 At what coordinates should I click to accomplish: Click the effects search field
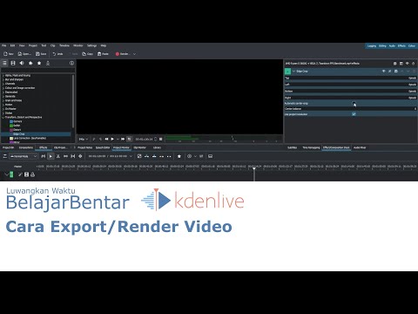pos(37,70)
